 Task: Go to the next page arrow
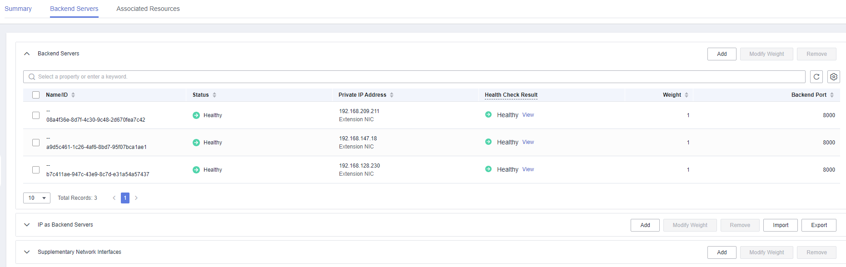(136, 198)
